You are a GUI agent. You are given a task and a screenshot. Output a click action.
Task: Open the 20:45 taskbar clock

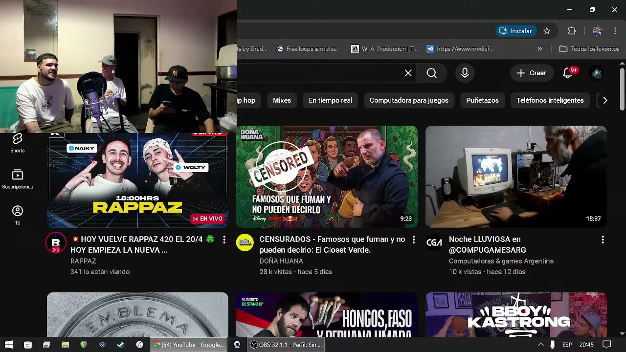pos(586,345)
